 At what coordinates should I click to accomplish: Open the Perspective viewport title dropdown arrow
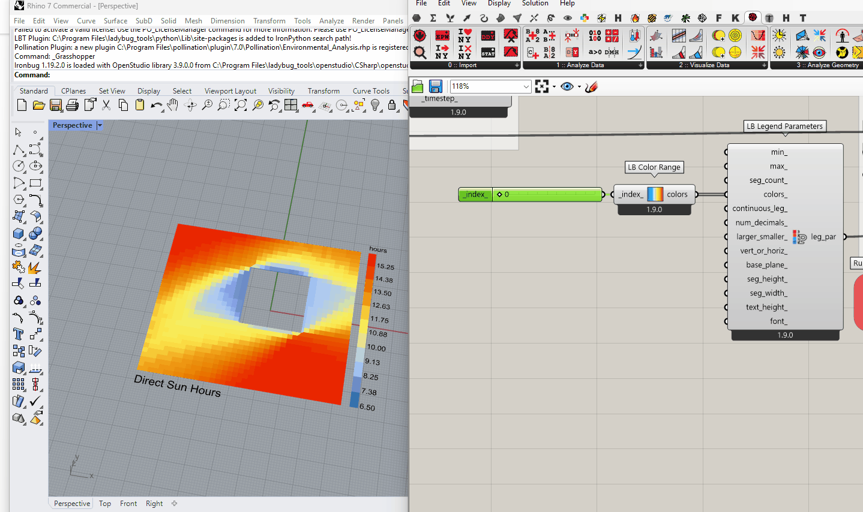point(100,125)
